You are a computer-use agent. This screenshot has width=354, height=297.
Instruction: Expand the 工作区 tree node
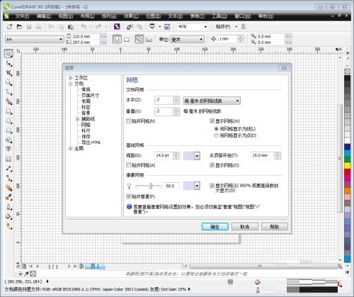(x=70, y=78)
